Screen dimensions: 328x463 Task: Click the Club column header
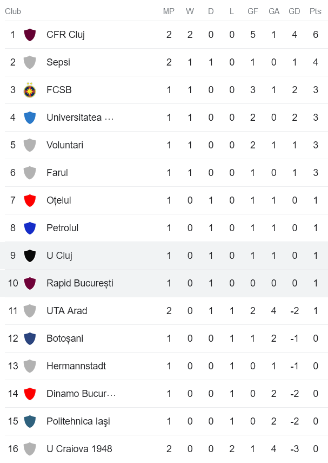[12, 11]
